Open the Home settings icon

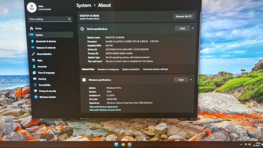click(x=31, y=28)
